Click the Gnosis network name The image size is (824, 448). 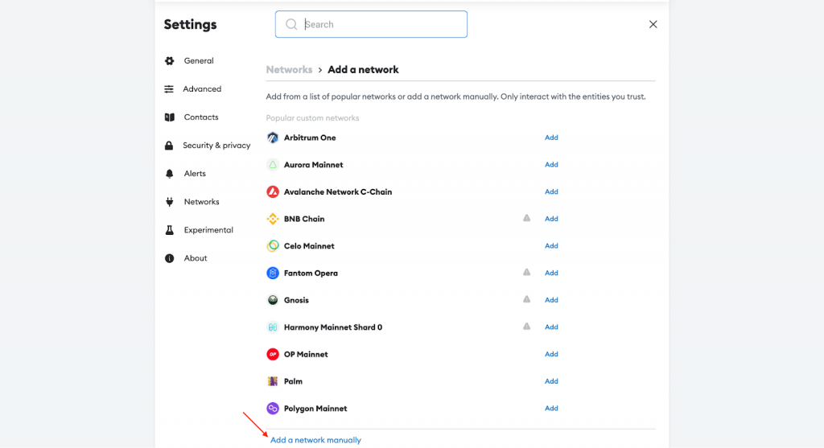tap(296, 301)
